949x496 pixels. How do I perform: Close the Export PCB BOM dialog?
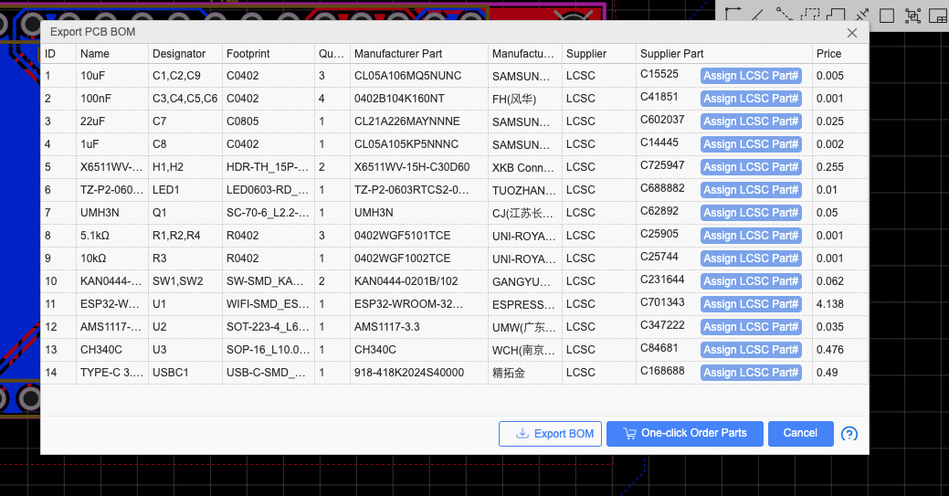tap(852, 33)
